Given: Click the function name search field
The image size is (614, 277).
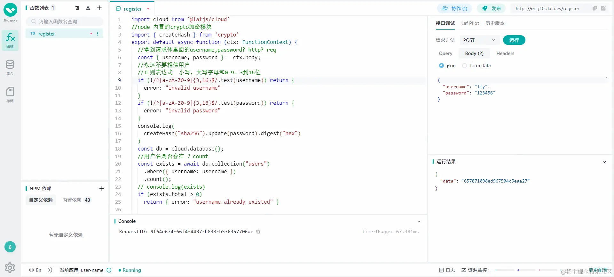Looking at the screenshot, I should pyautogui.click(x=65, y=21).
